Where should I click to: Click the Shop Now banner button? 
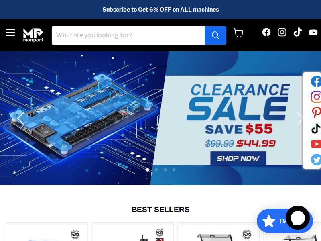pyautogui.click(x=238, y=158)
